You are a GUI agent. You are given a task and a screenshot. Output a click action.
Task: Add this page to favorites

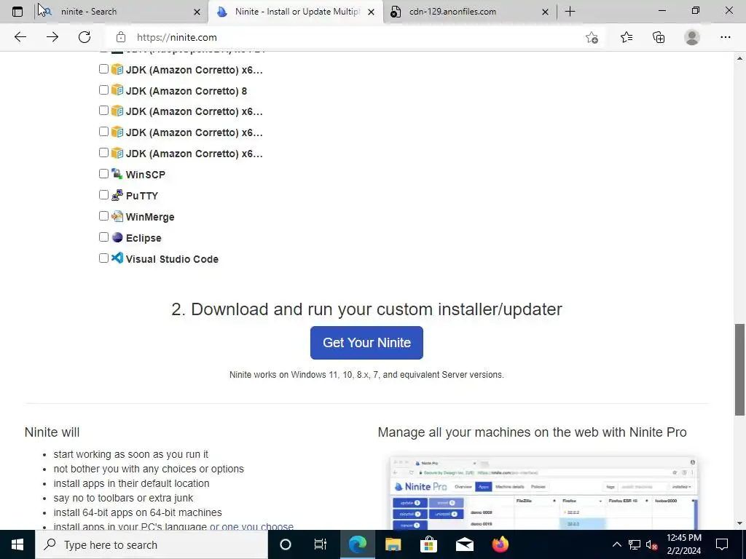[x=592, y=37]
